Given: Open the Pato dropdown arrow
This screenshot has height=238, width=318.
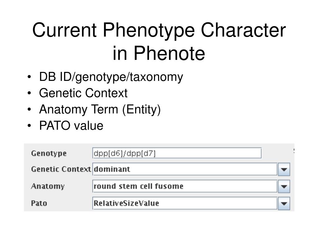Looking at the screenshot, I should pos(284,203).
